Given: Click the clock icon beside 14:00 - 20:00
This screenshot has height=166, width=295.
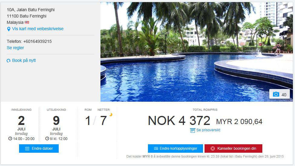Looking at the screenshot, I should (x=10, y=139).
